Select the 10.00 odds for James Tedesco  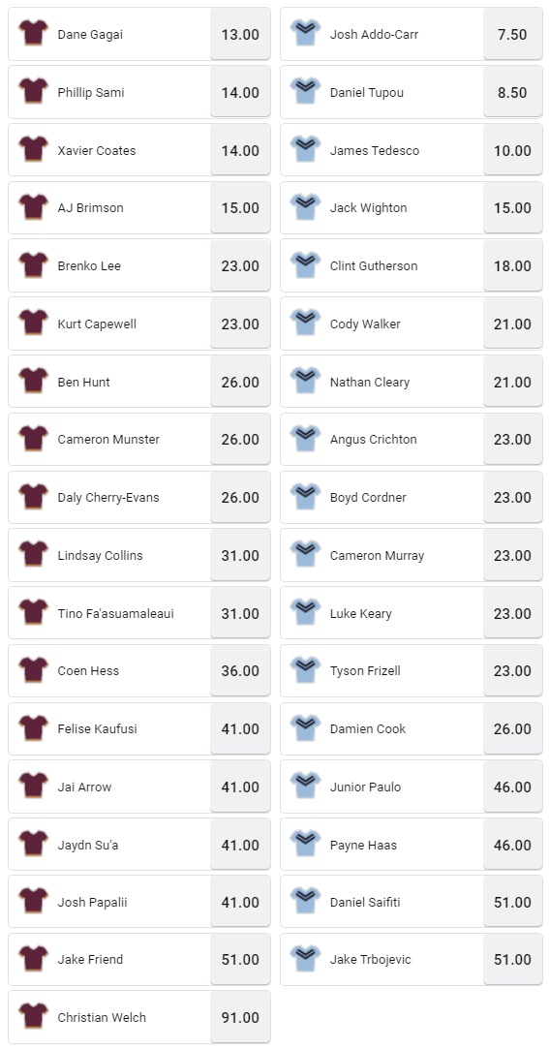(x=512, y=150)
